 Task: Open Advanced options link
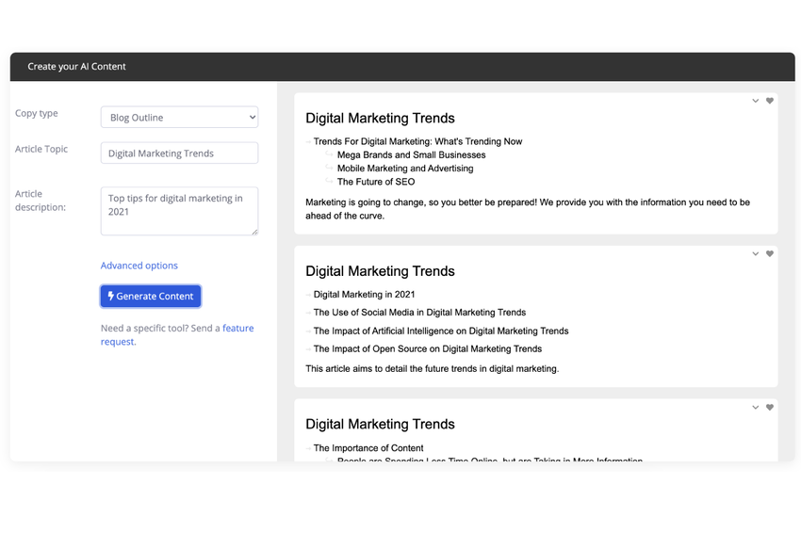(x=139, y=266)
